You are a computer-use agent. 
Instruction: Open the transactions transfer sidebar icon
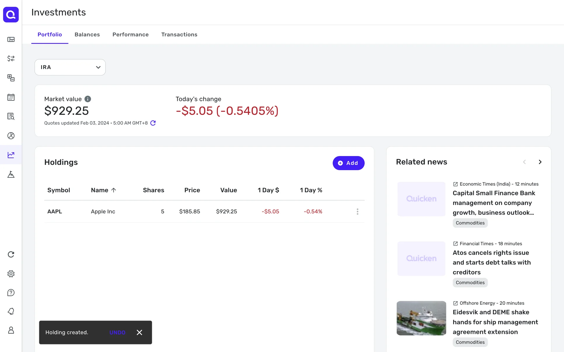(x=11, y=58)
